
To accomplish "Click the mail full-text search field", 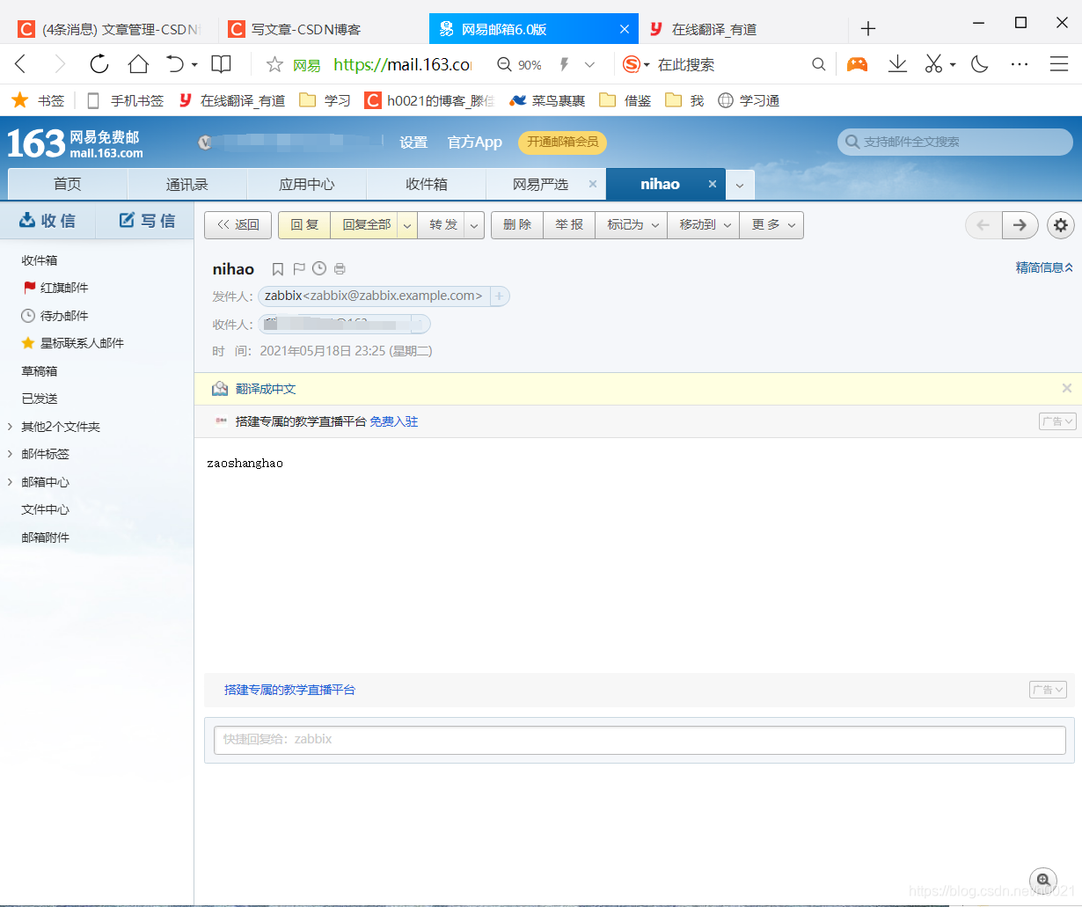I will (x=955, y=142).
